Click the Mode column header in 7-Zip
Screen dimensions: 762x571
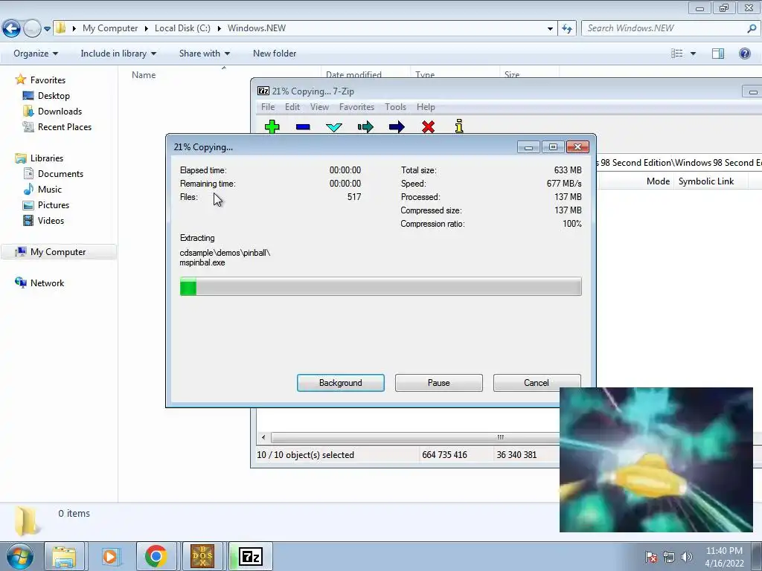tap(658, 181)
